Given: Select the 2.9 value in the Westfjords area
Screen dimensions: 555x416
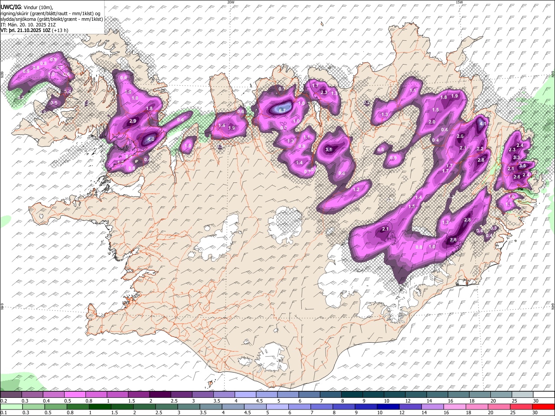Looking at the screenshot, I should (133, 121).
